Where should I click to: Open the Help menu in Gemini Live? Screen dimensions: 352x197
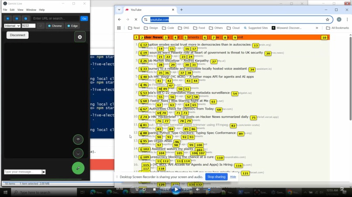(x=42, y=10)
